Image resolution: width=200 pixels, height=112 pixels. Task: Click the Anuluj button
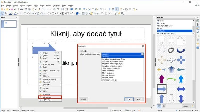point(139,99)
